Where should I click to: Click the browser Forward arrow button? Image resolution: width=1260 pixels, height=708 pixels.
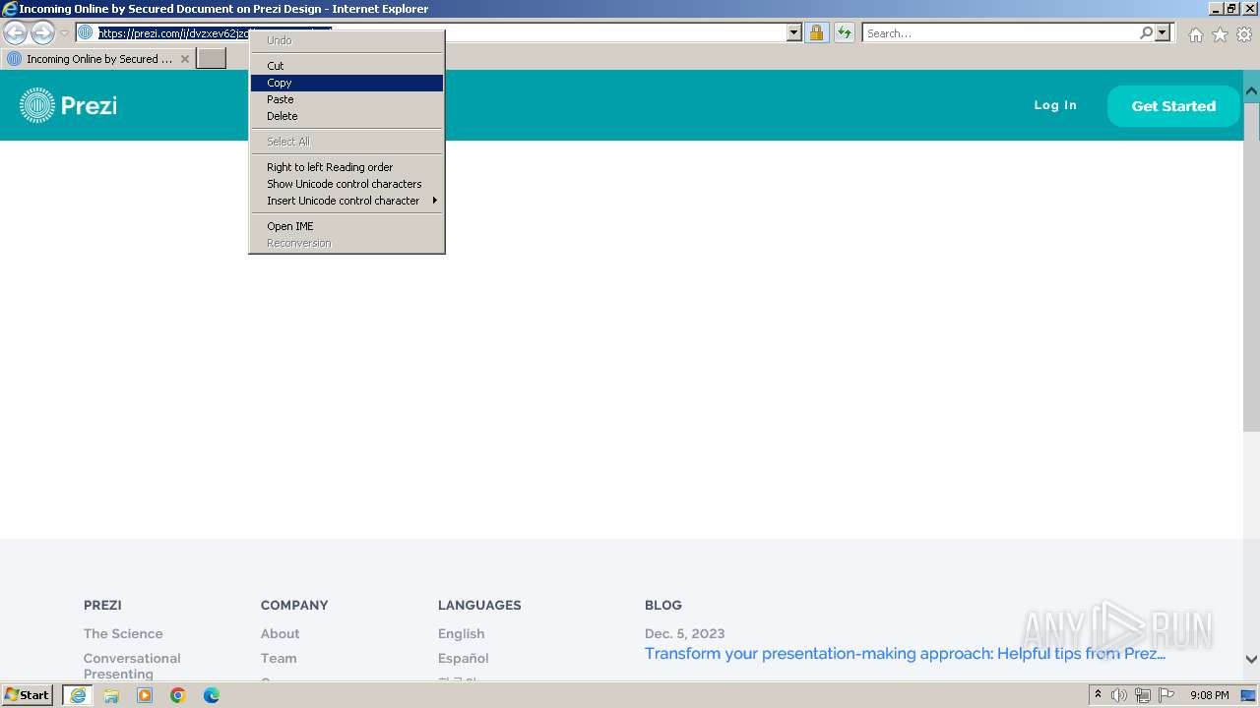42,33
